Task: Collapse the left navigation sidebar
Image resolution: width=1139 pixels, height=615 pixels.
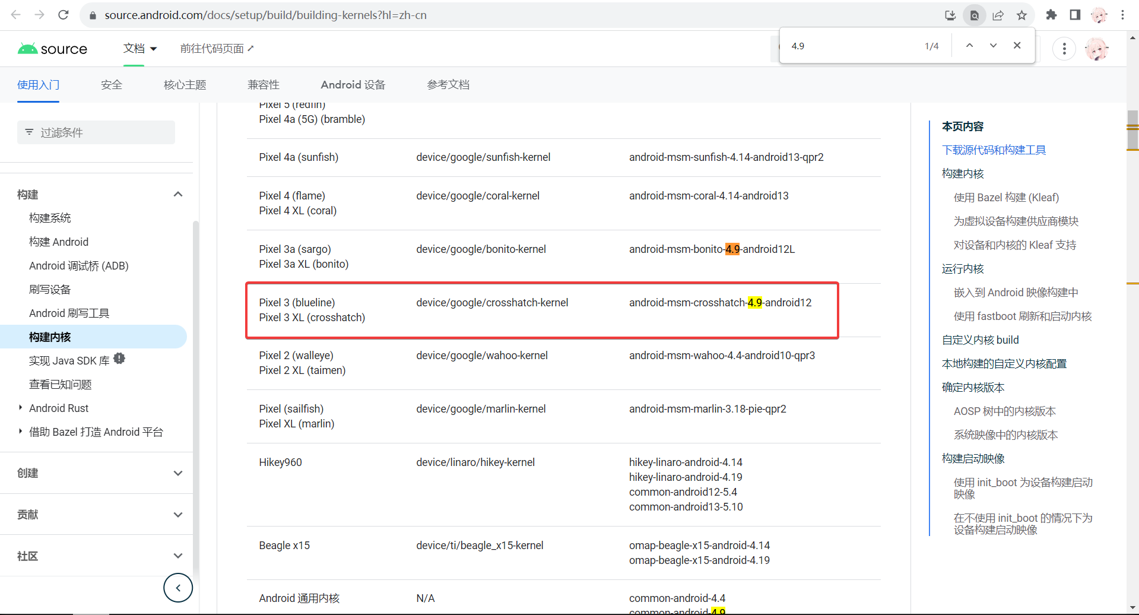Action: pos(178,588)
